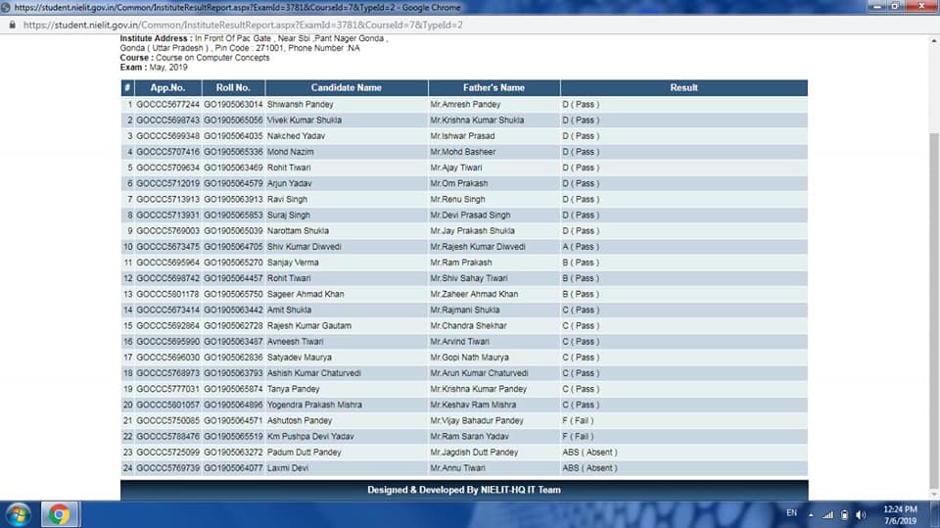Click the Candidate Name column header
This screenshot has height=528, width=940.
click(346, 88)
